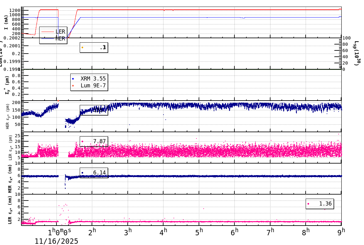Click the 'LER εy* (pm)' axis label
The width and height of the screenshot is (364, 245).
click(10, 148)
